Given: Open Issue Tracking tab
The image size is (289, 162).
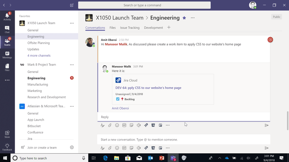Looking at the screenshot, I should [130, 28].
